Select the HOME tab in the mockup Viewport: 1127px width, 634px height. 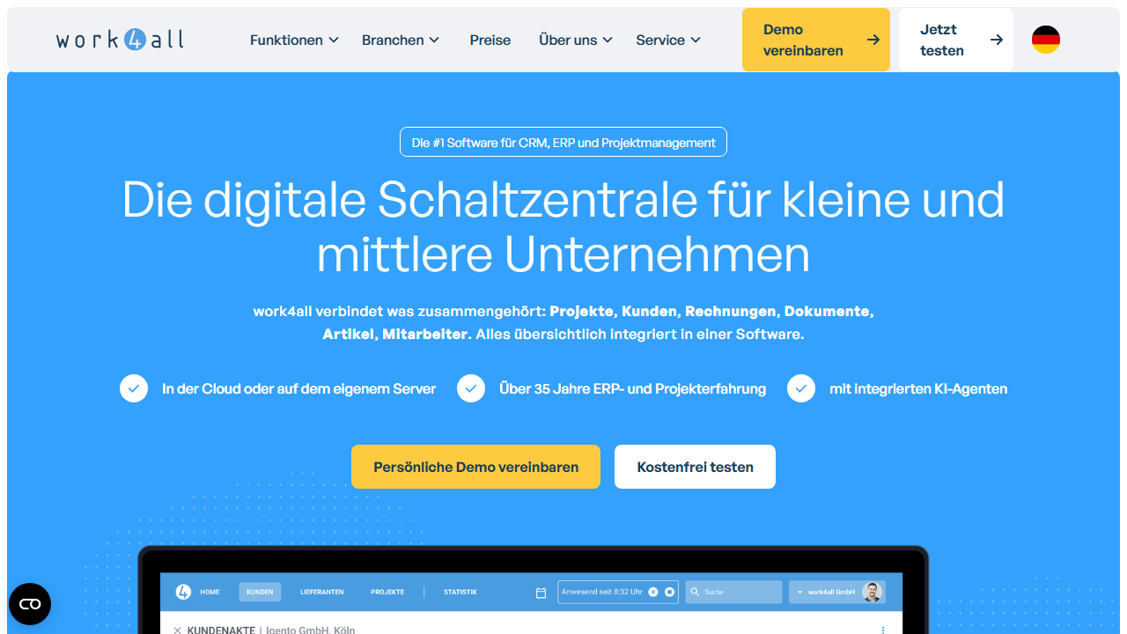pyautogui.click(x=210, y=592)
